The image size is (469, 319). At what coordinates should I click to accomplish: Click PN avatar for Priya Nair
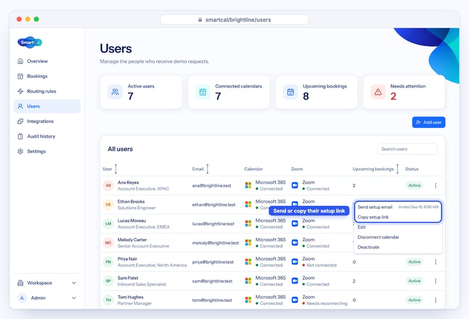[108, 262]
